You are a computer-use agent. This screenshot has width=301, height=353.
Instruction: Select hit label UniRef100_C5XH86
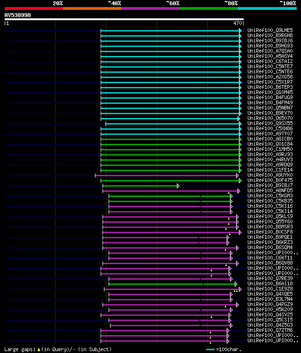tap(270, 128)
